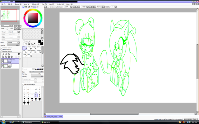The image size is (199, 124).
Task: Swap foreground and background colors
Action: 42,41
